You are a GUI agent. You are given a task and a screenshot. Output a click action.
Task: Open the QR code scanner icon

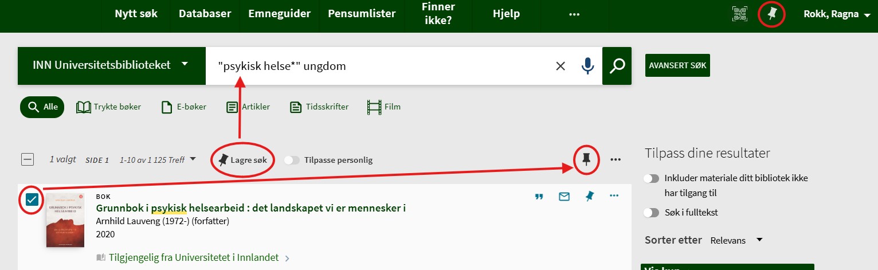[x=740, y=14]
